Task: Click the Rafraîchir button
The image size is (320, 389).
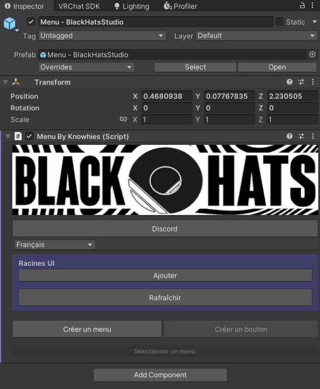Action: pyautogui.click(x=165, y=297)
